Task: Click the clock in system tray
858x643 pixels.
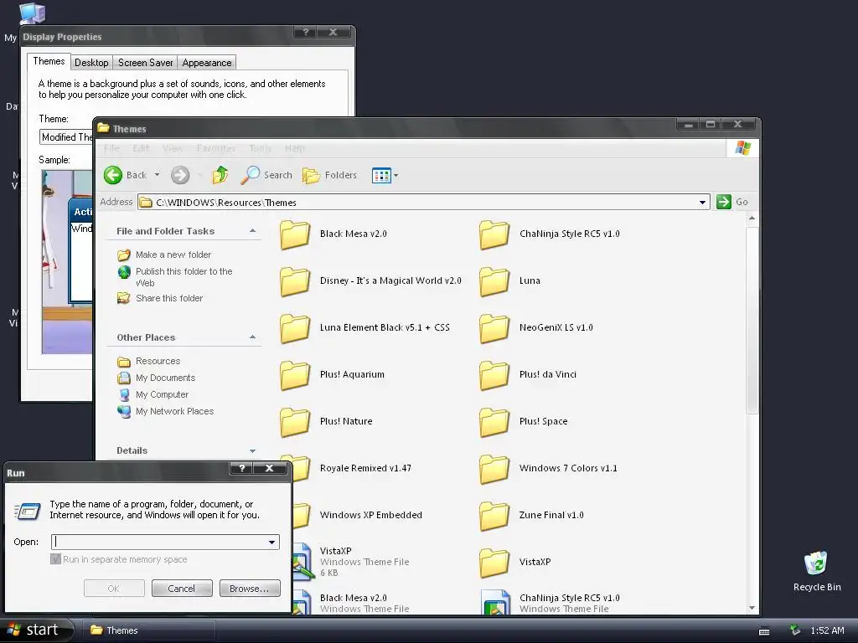Action: pyautogui.click(x=827, y=631)
